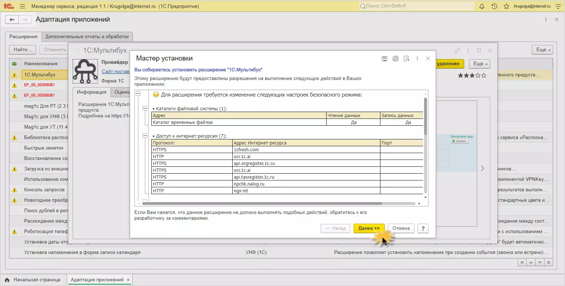Switch to Дополнительные отчеты и обработки tab
The image size is (565, 286).
87,36
